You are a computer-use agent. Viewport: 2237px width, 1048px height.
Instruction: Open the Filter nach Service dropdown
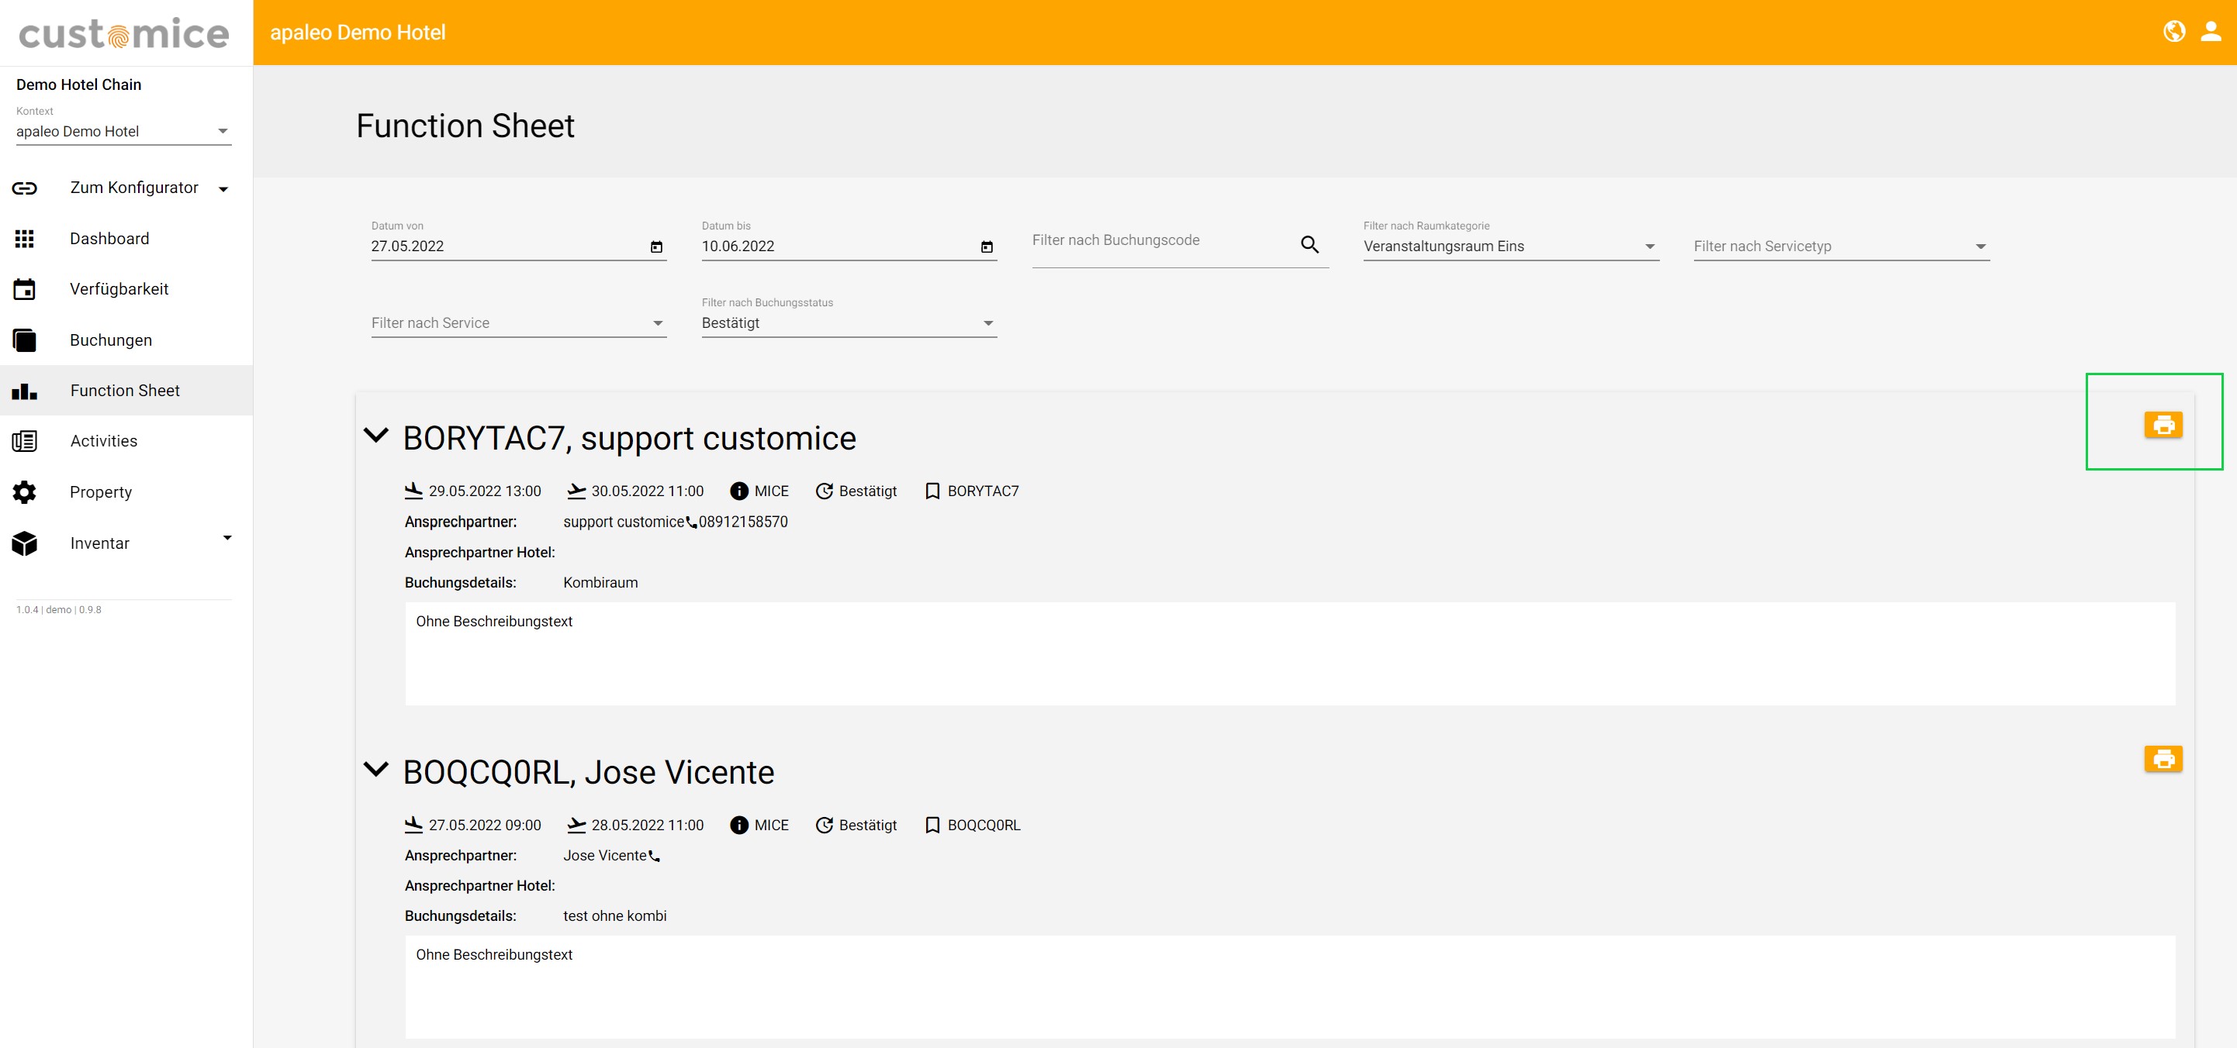[518, 323]
